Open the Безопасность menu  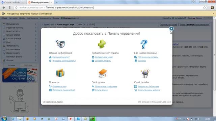tap(45, 18)
